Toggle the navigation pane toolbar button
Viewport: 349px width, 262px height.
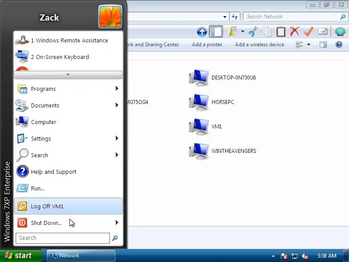(x=216, y=31)
